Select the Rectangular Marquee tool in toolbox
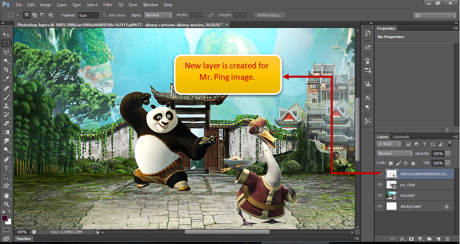Image resolution: width=460 pixels, height=244 pixels. coord(6,44)
